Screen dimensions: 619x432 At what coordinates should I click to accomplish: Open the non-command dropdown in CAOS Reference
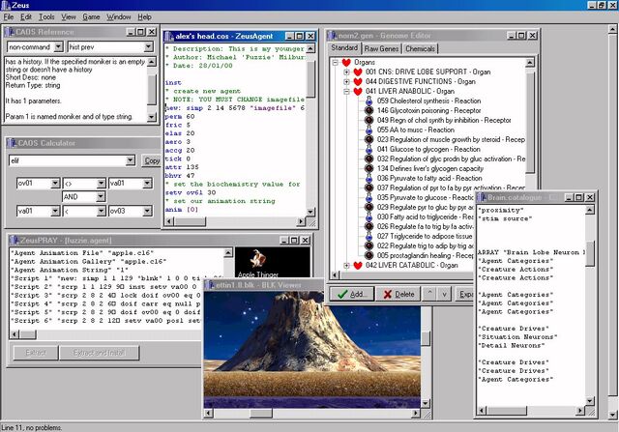point(58,47)
